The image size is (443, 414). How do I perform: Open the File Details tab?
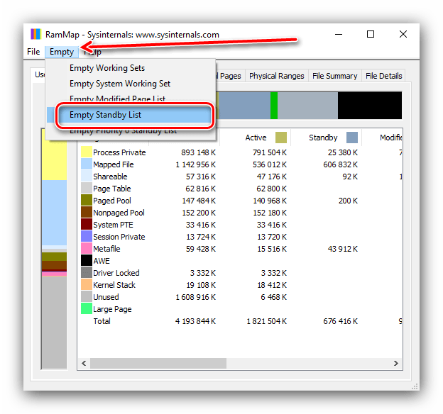(383, 76)
